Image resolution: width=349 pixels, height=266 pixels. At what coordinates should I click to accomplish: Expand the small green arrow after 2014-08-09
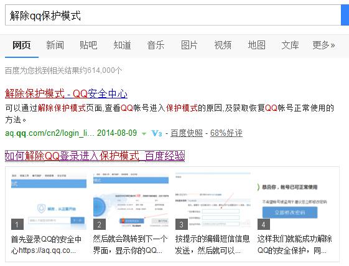click(144, 134)
